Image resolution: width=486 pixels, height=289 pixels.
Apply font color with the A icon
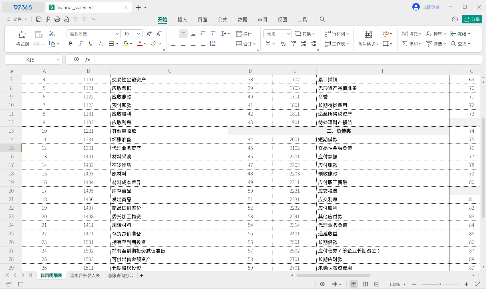click(x=140, y=44)
